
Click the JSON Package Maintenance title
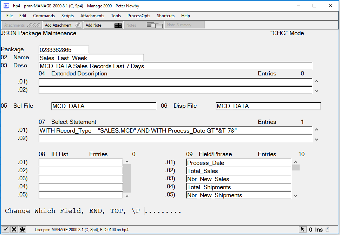[x=39, y=33]
